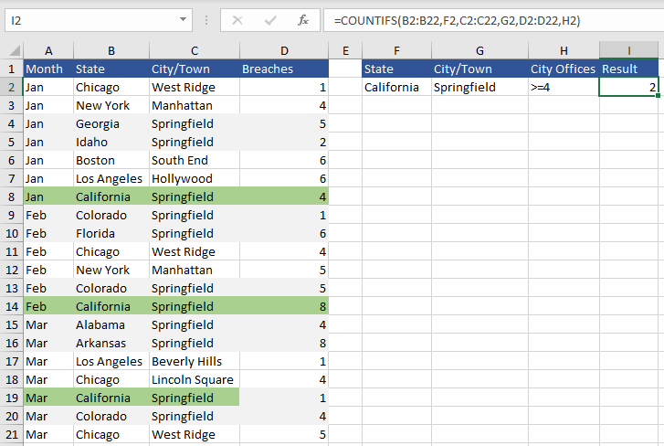Click the Insert Function fx icon

coord(303,20)
